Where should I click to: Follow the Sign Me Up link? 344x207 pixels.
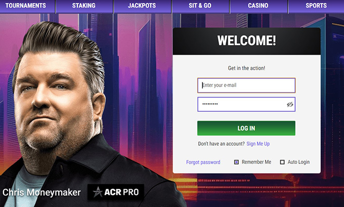(x=258, y=144)
